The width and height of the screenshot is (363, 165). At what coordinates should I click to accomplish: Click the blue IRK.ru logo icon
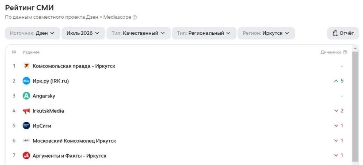point(26,81)
